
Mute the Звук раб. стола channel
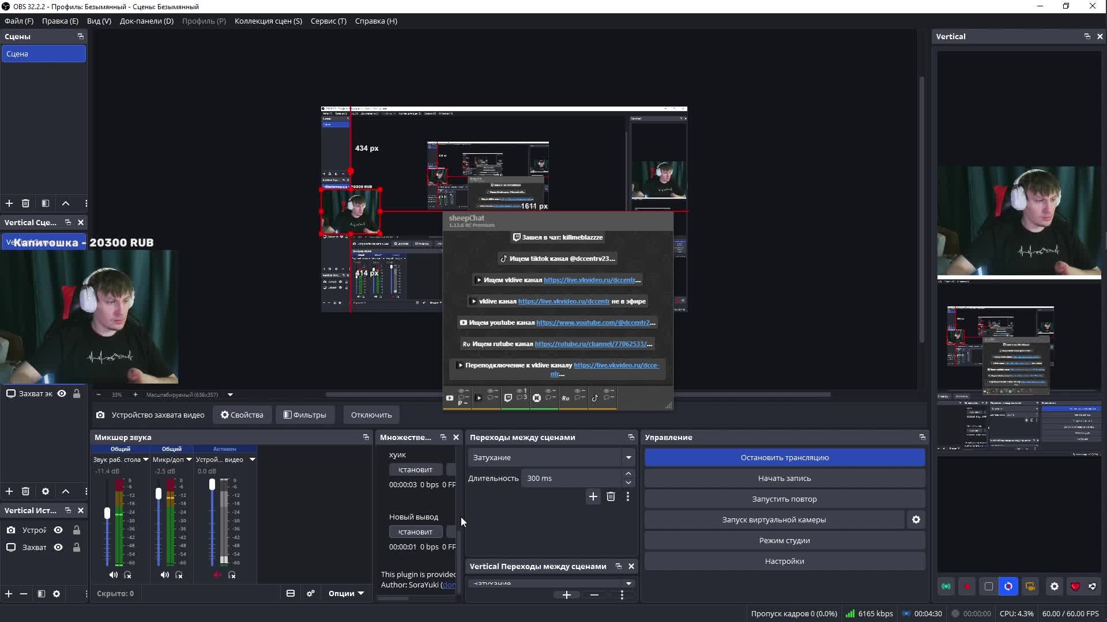[x=114, y=575]
